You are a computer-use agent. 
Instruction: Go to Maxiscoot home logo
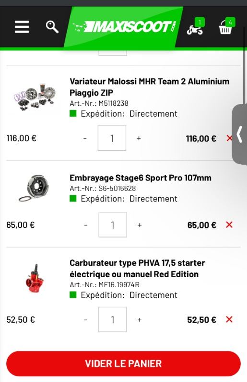coord(124,27)
